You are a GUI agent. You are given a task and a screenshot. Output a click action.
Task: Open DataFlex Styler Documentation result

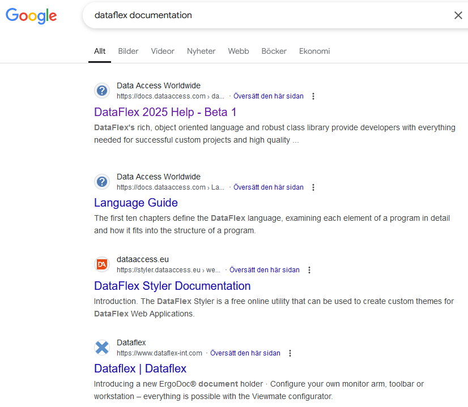172,286
